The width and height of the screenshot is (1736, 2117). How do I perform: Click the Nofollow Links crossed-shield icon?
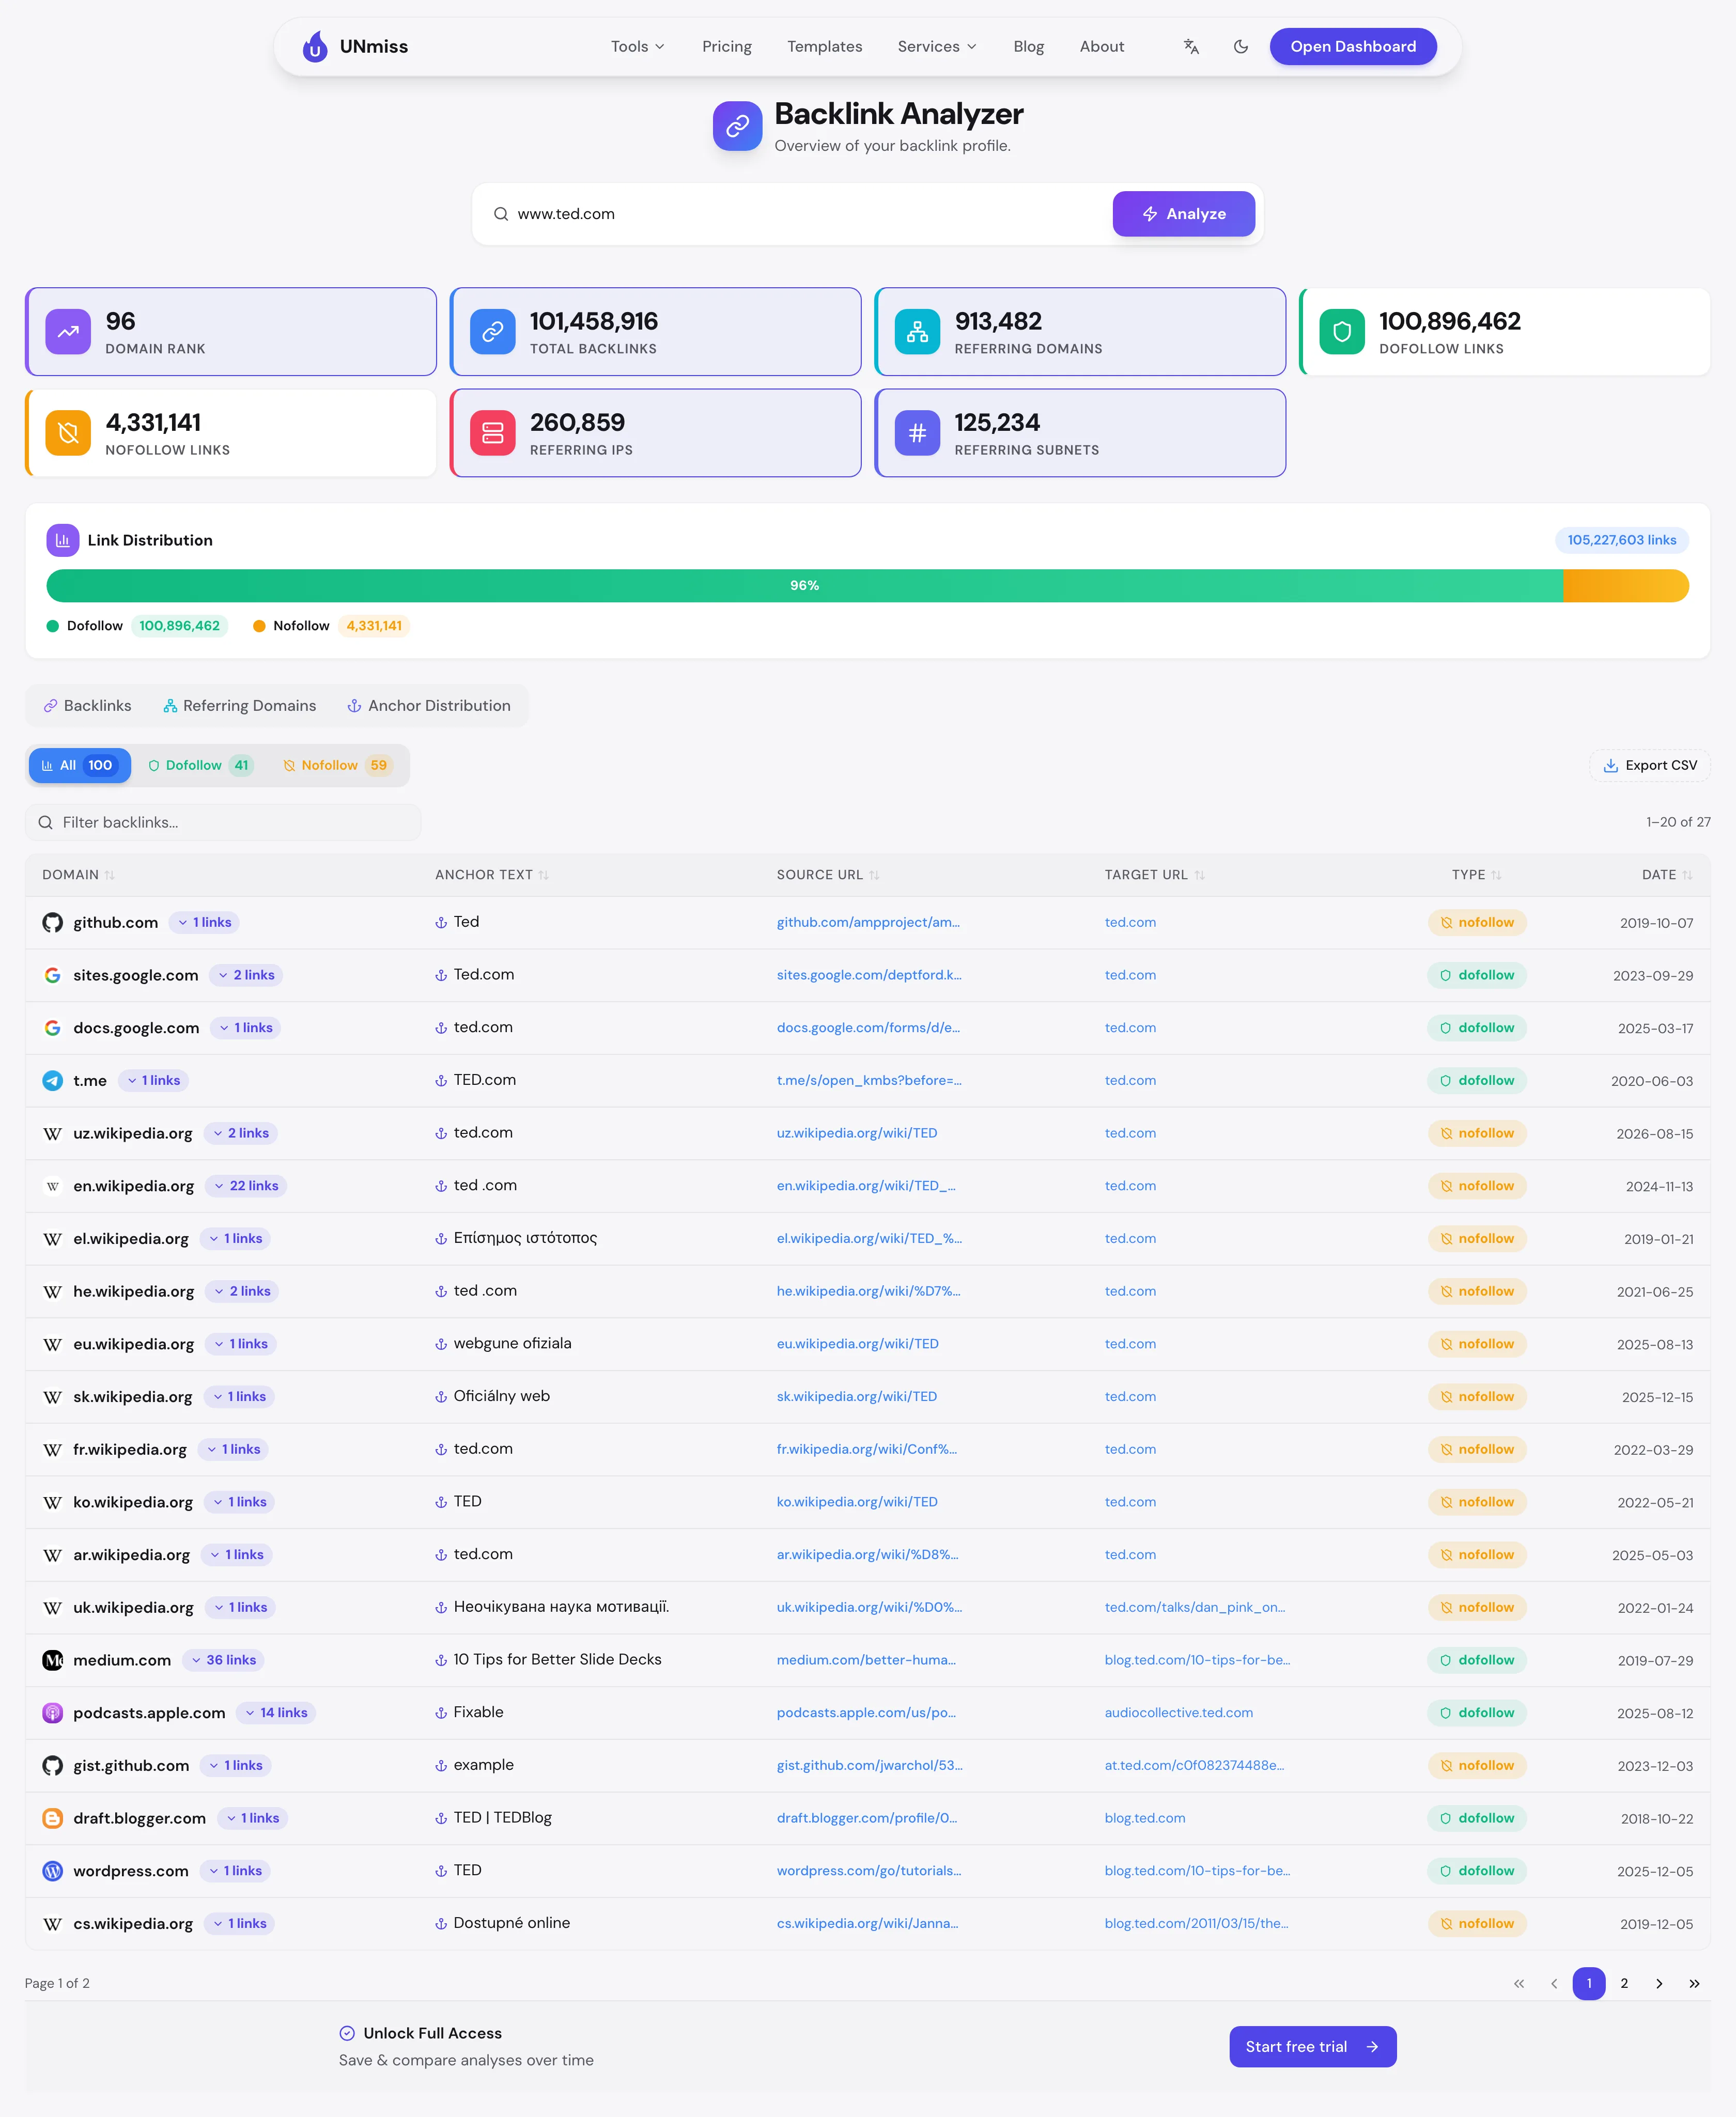coord(68,433)
